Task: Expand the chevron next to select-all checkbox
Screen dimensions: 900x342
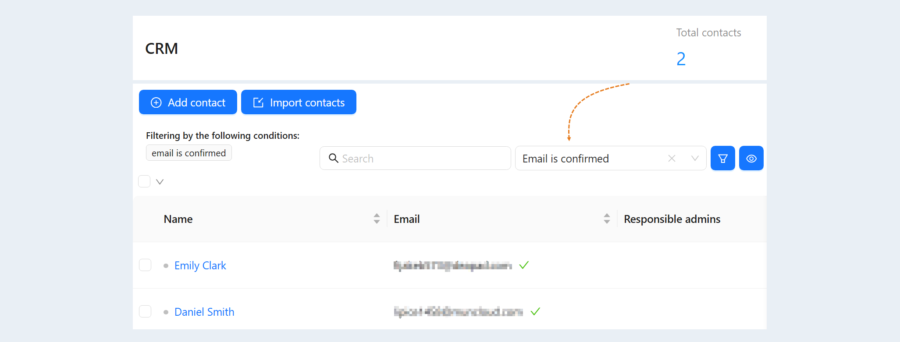Action: pos(160,182)
